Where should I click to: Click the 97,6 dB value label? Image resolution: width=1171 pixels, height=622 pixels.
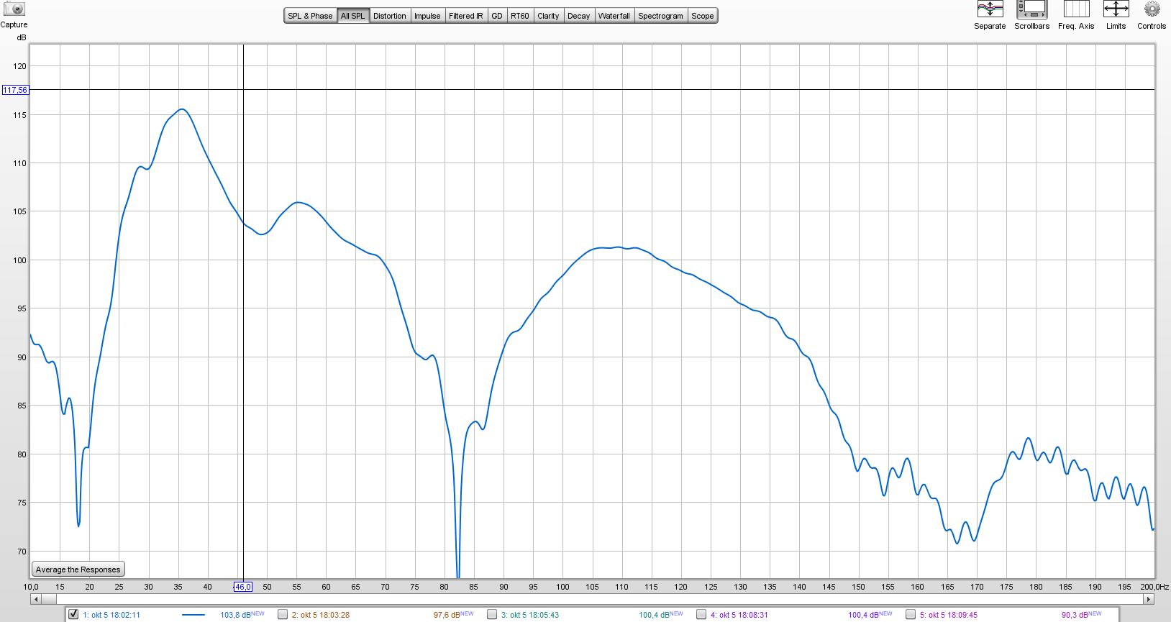(447, 615)
